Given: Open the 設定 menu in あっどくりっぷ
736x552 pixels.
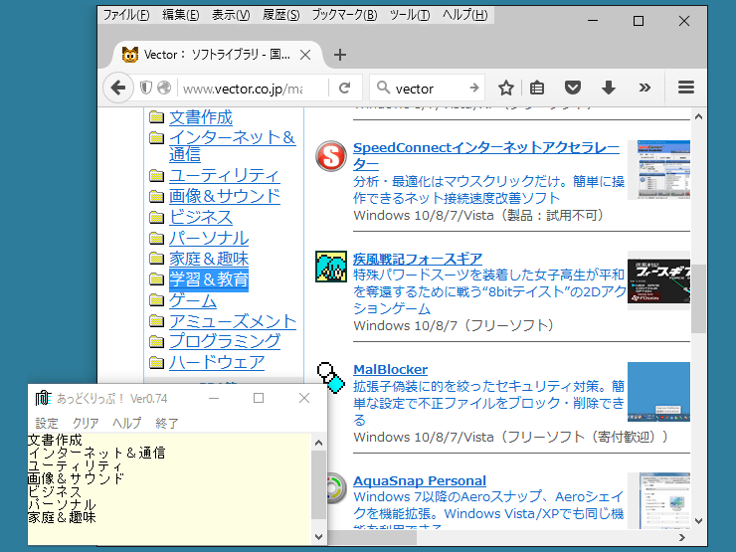Looking at the screenshot, I should (47, 423).
